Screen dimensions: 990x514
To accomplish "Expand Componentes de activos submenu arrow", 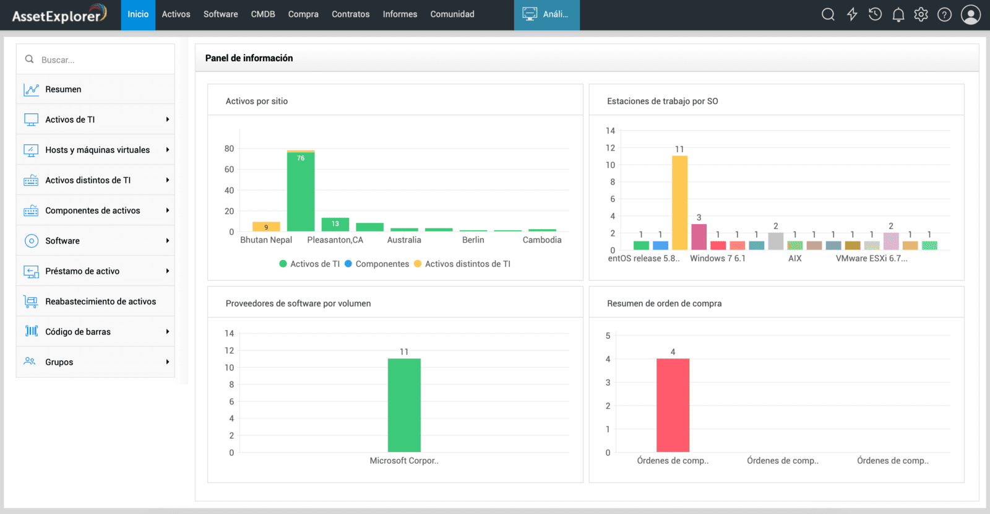I will [167, 211].
